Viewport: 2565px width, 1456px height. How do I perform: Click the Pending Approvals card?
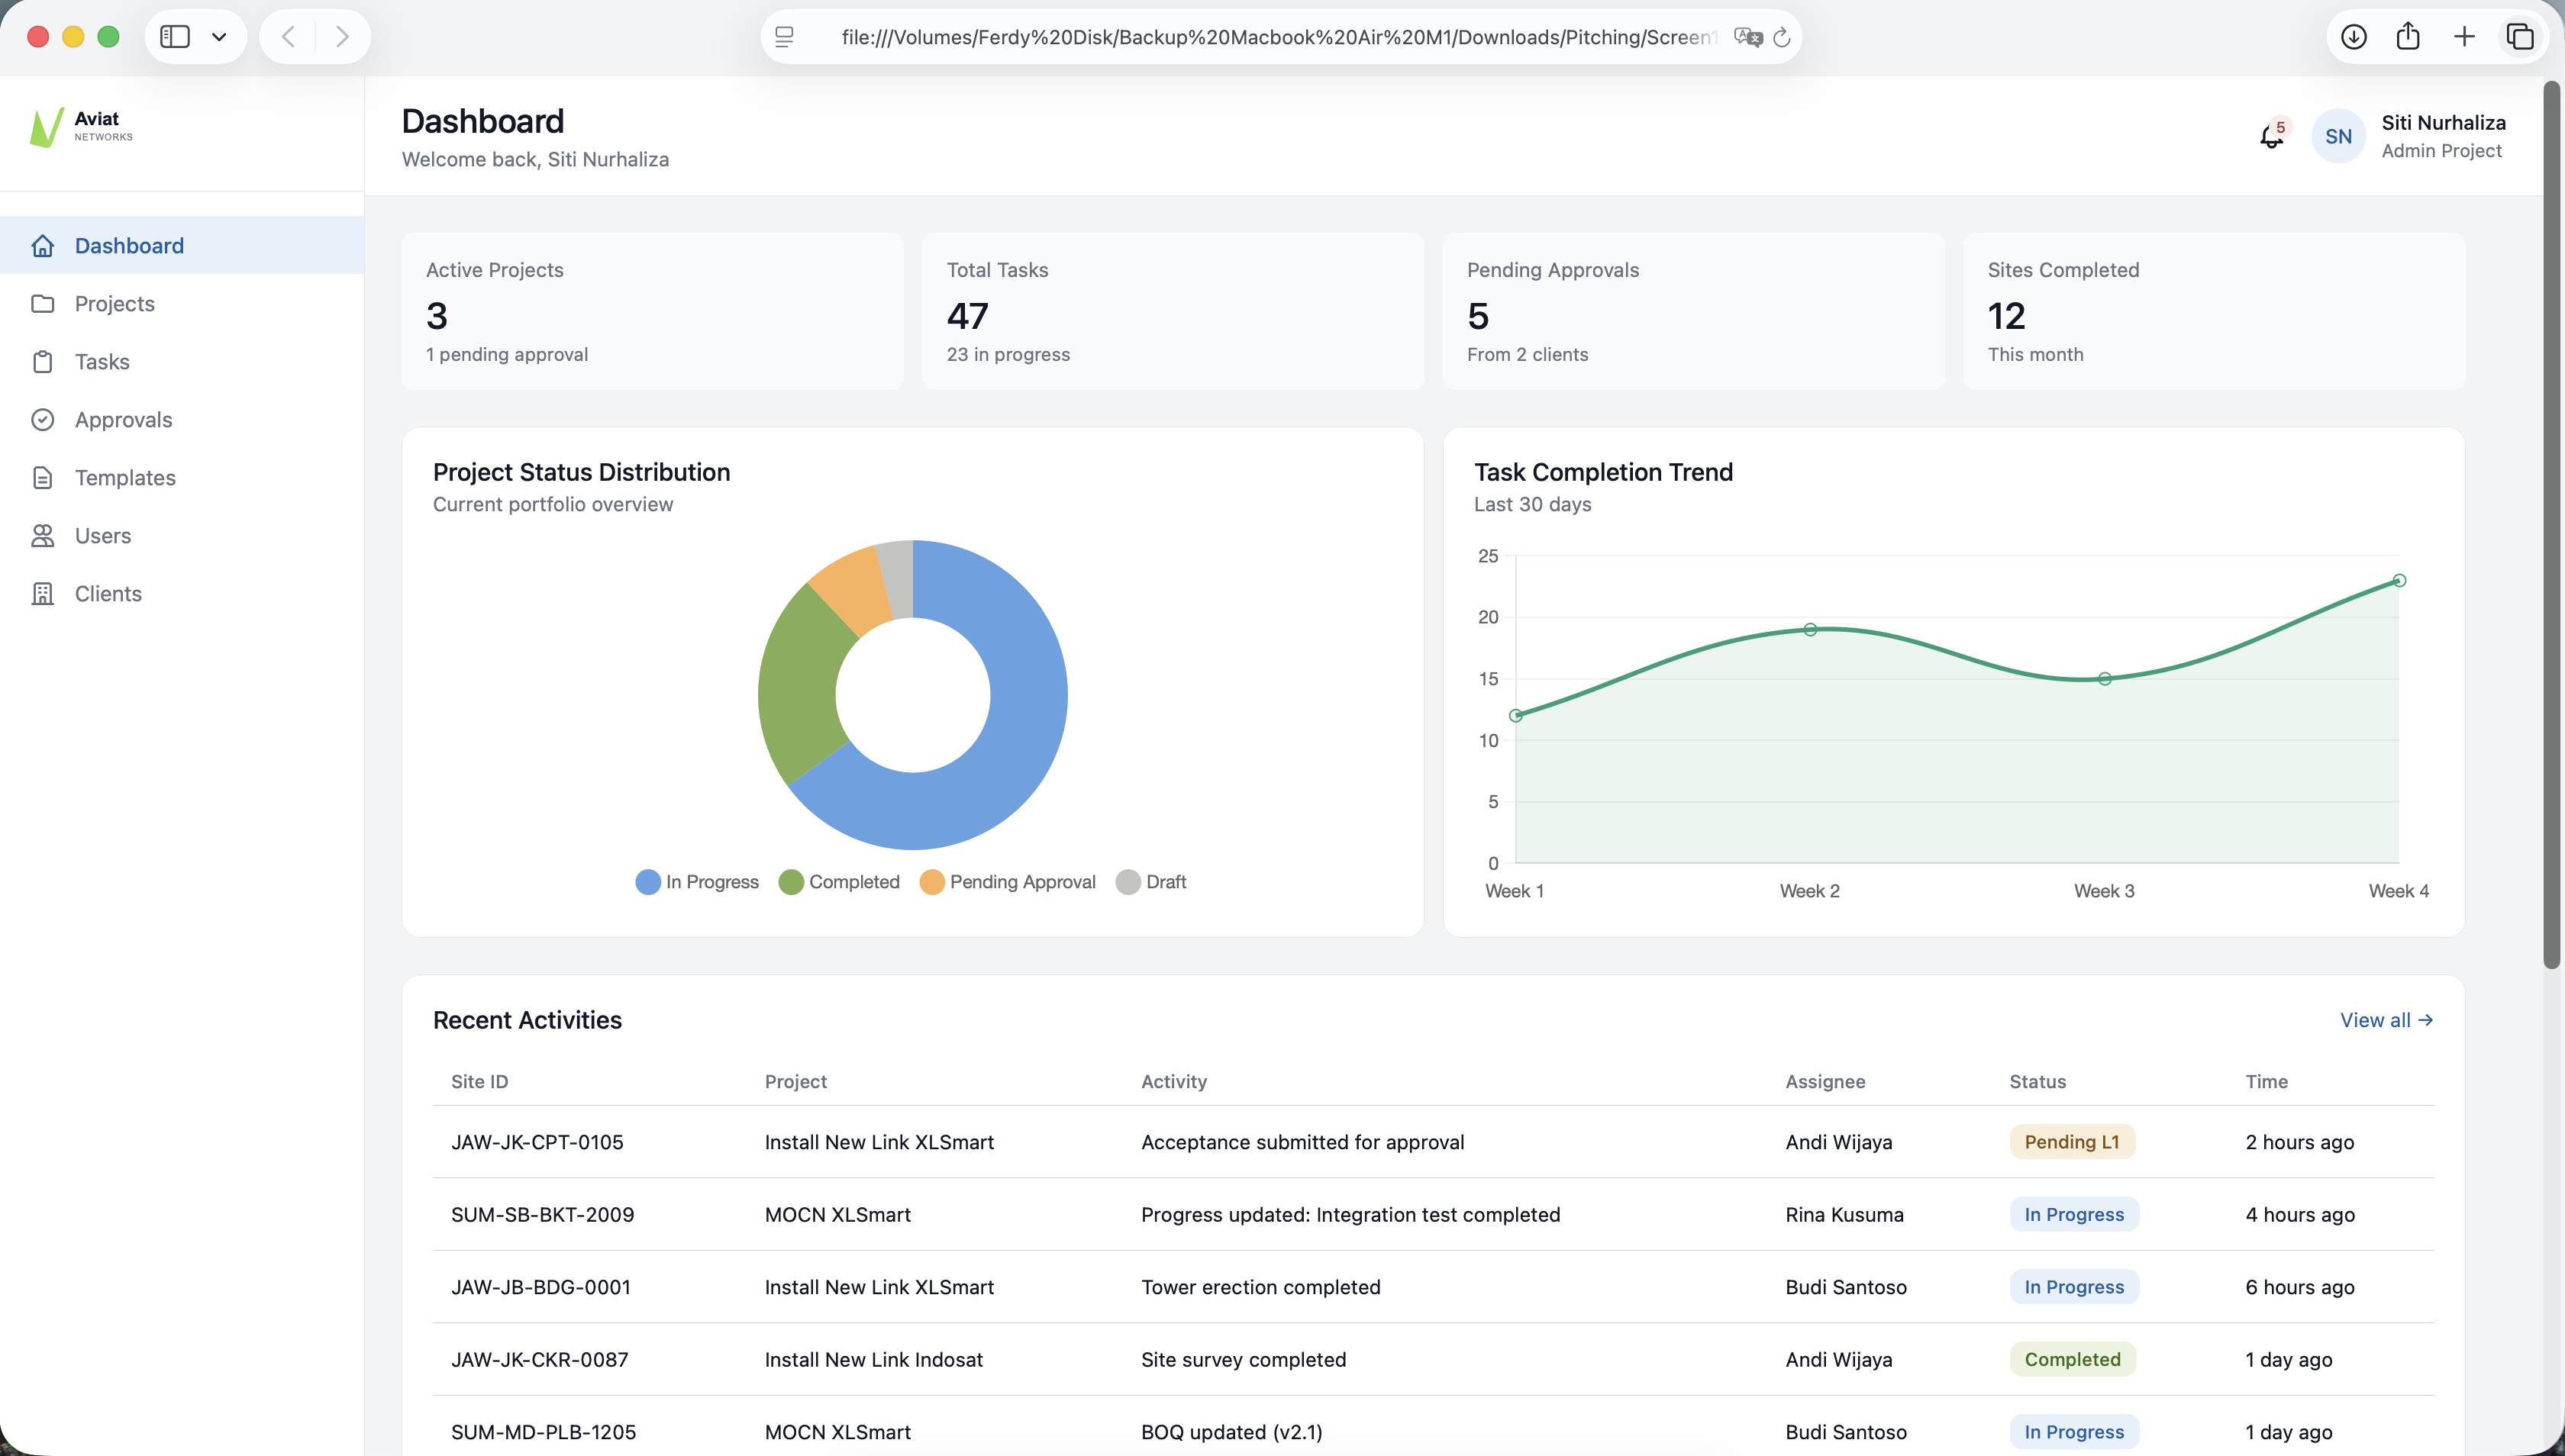1692,311
